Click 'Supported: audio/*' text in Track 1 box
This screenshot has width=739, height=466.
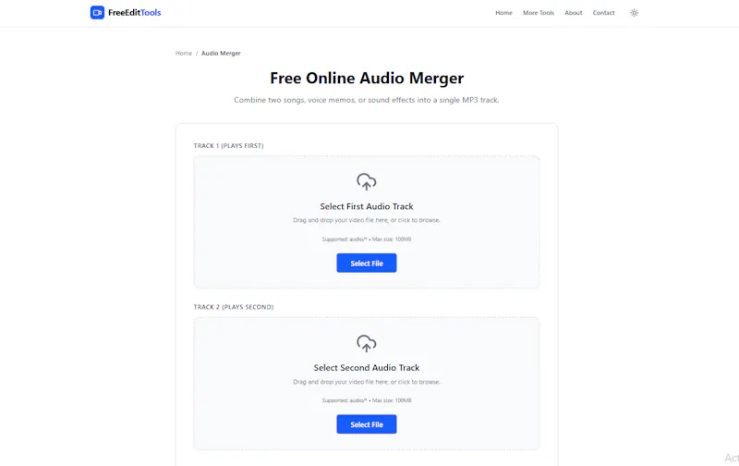366,239
